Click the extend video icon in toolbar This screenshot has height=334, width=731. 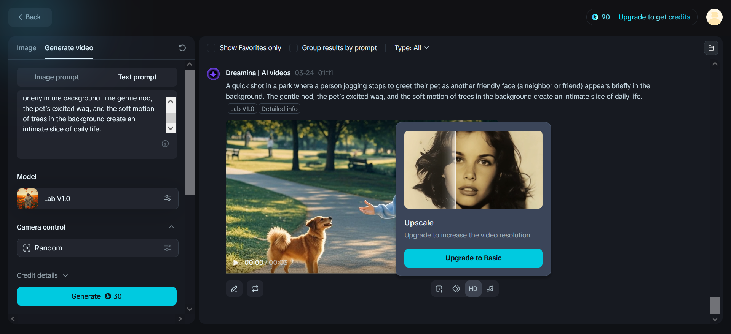coord(439,289)
